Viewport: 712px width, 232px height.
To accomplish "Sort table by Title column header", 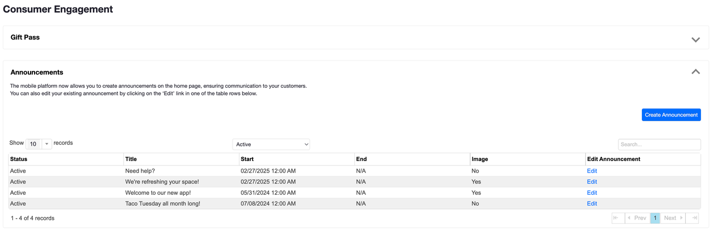I will (x=181, y=159).
